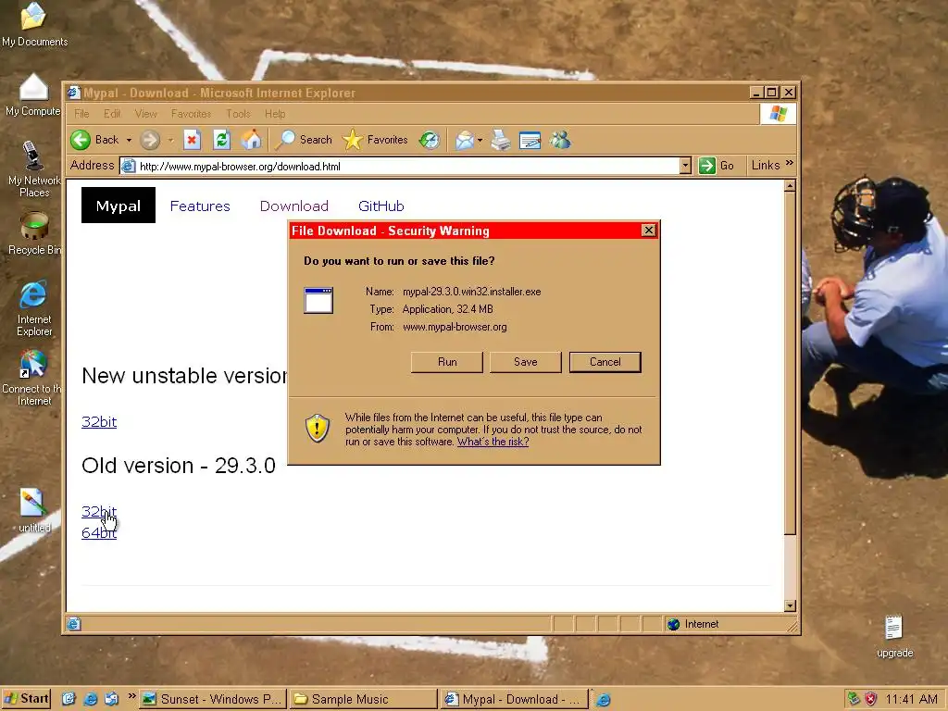Click the Mypal logo block

coord(118,206)
